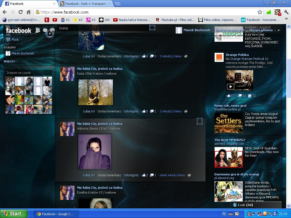Open the Windows Start menu

[14, 214]
